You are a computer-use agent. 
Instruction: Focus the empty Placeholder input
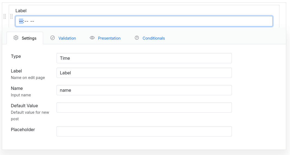pos(144,131)
